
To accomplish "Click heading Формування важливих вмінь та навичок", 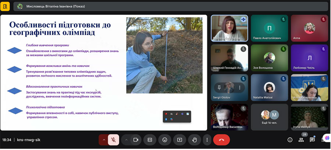I will tap(58, 66).
